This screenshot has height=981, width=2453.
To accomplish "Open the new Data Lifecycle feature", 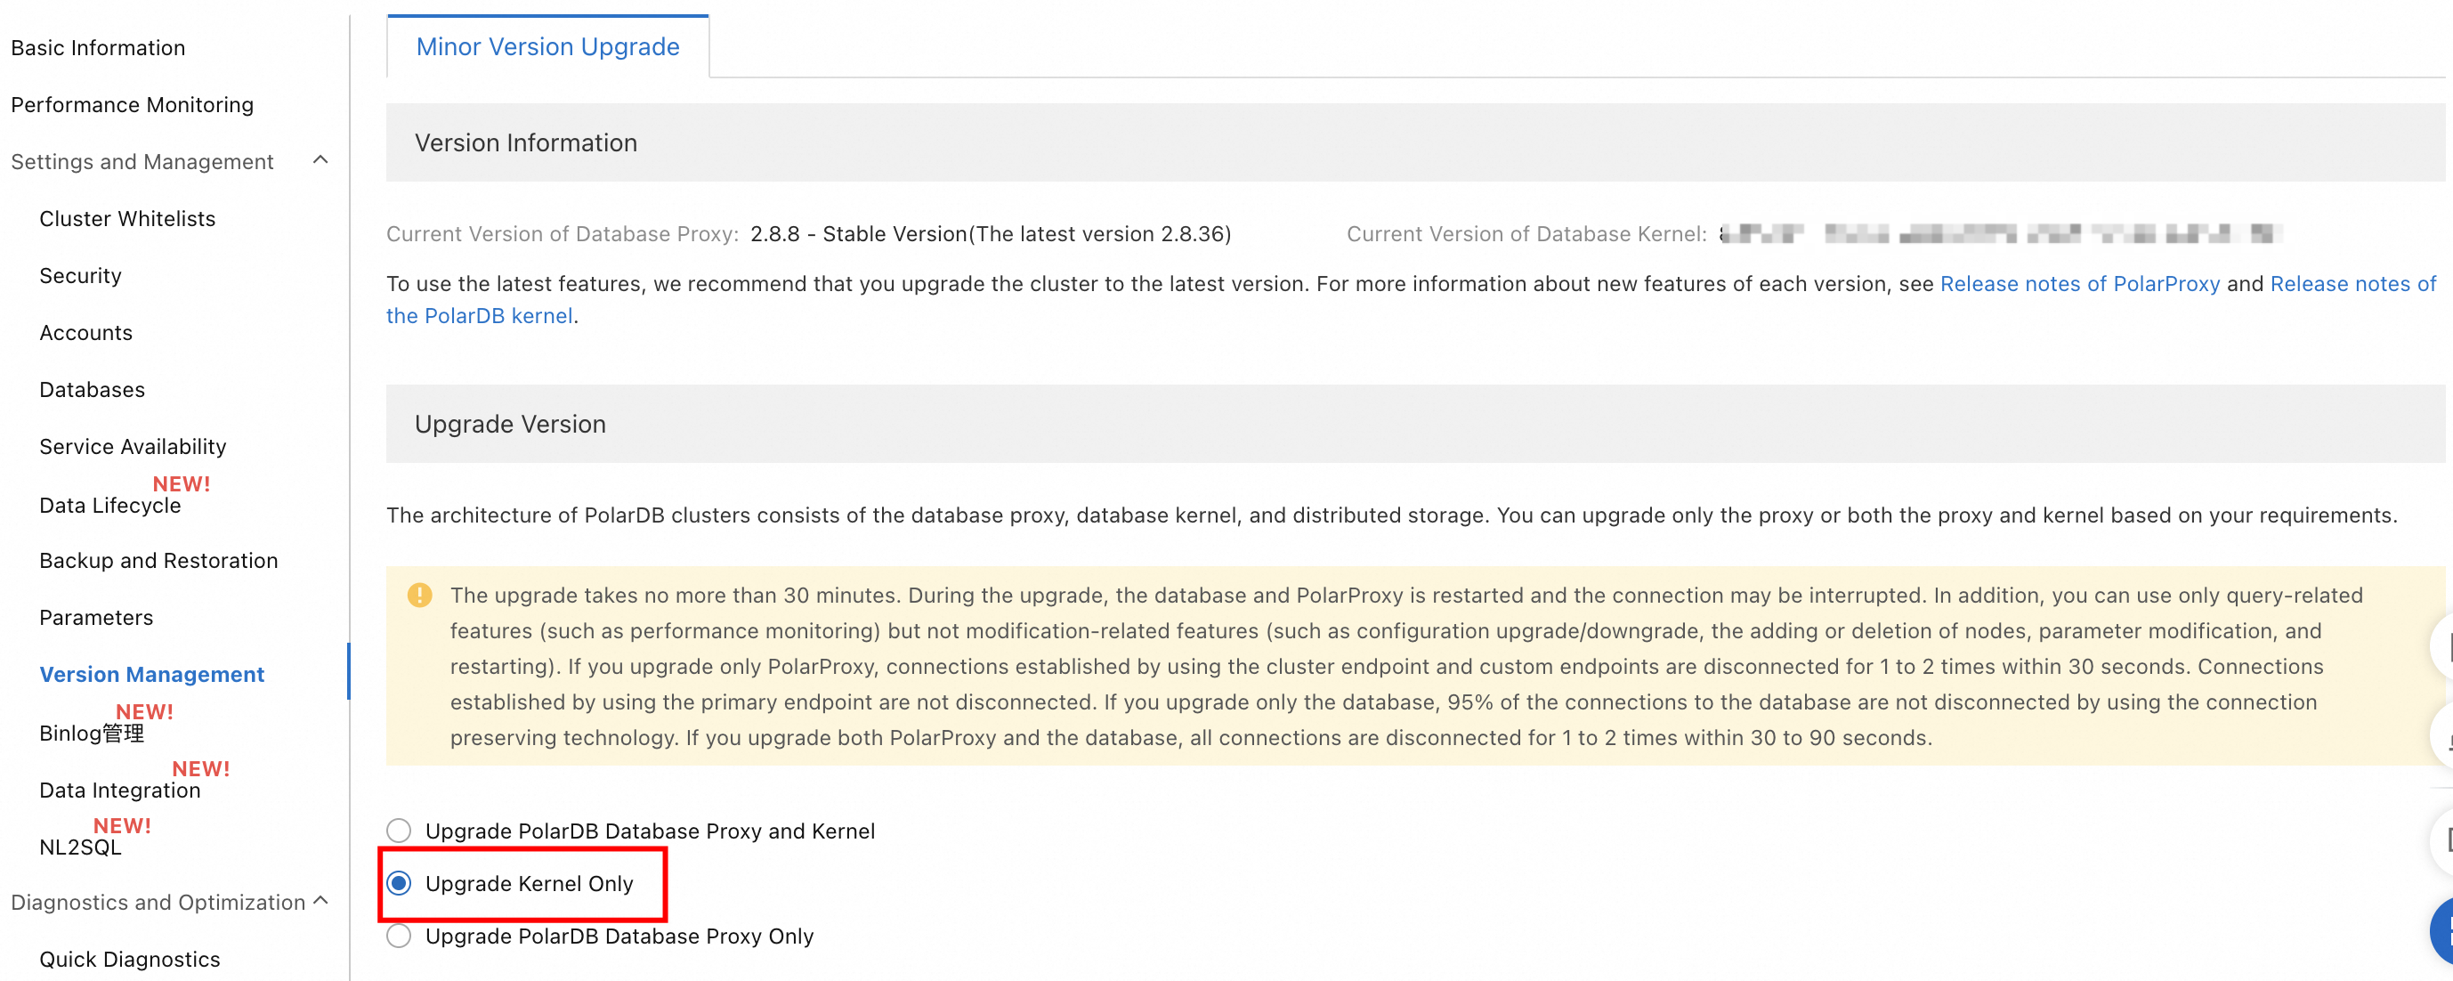I will tap(109, 505).
